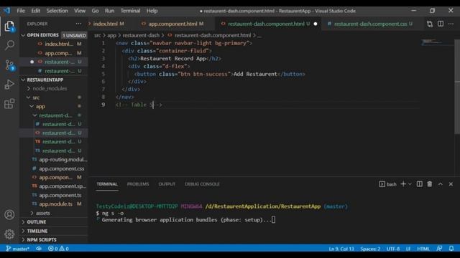Click breadcrumb restaurent-dash folder
460x258 pixels.
141,35
